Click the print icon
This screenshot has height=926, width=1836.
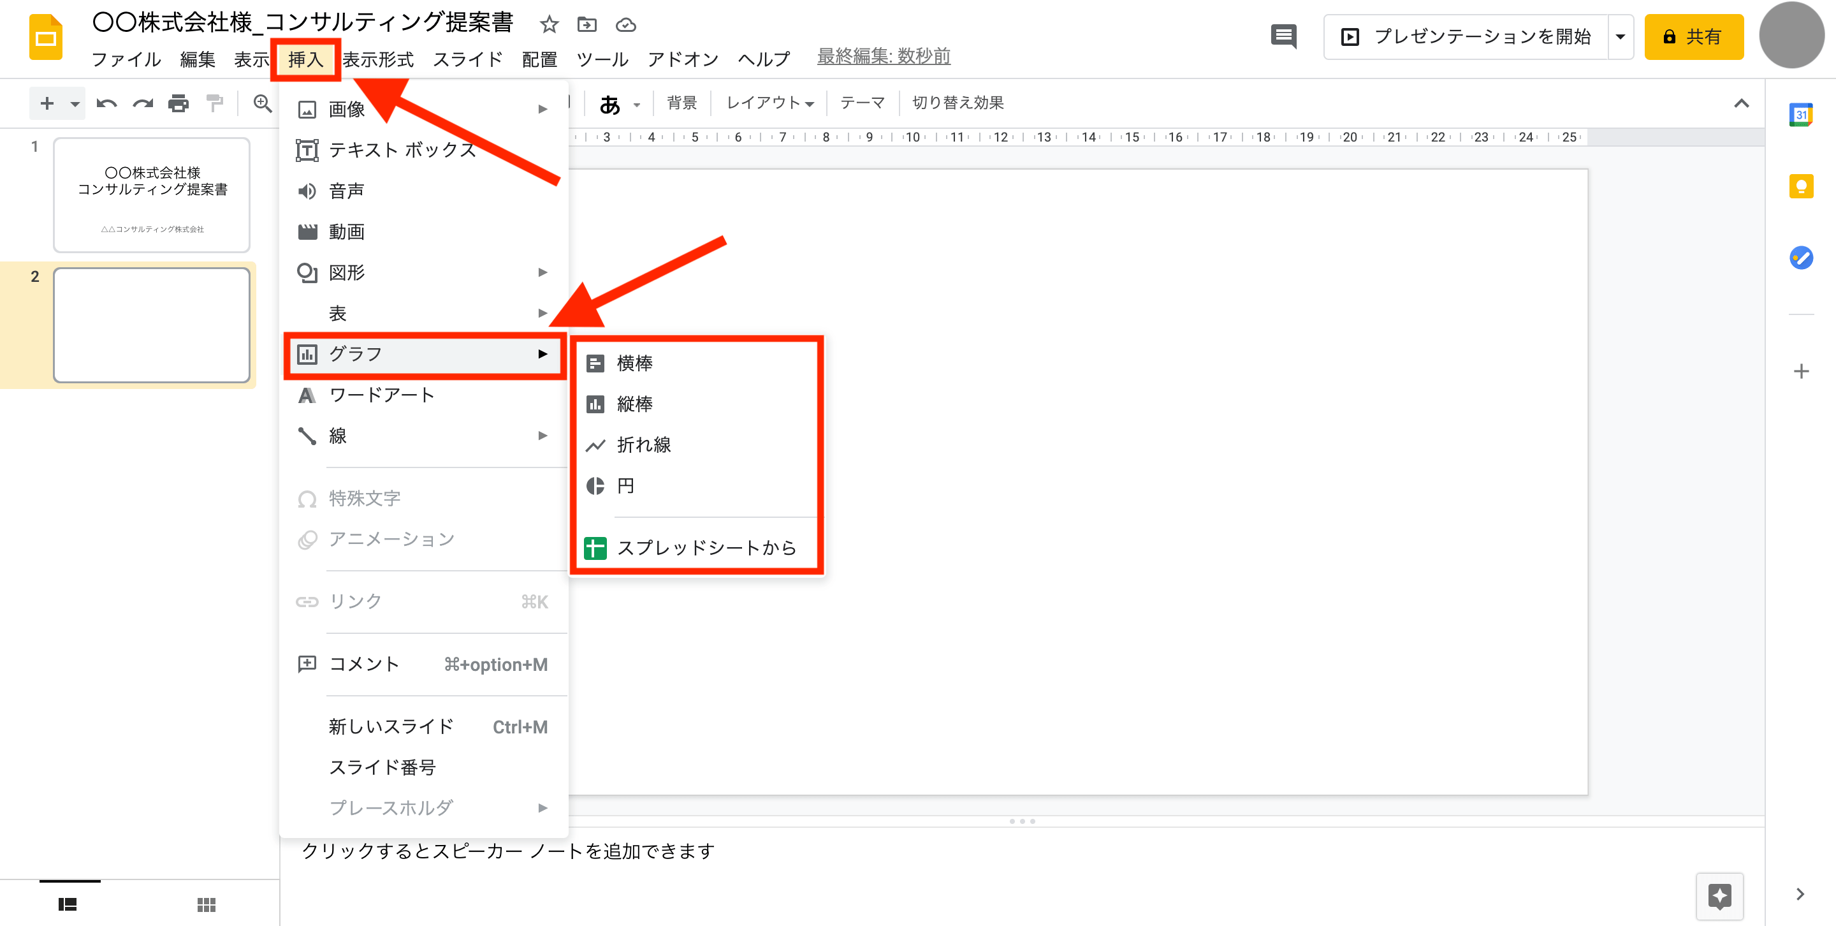click(178, 103)
